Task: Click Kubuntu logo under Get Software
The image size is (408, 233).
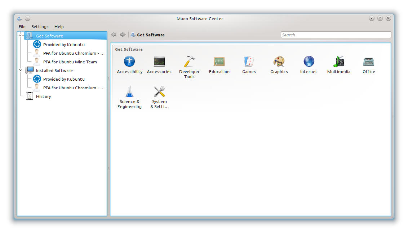Action: (x=37, y=44)
